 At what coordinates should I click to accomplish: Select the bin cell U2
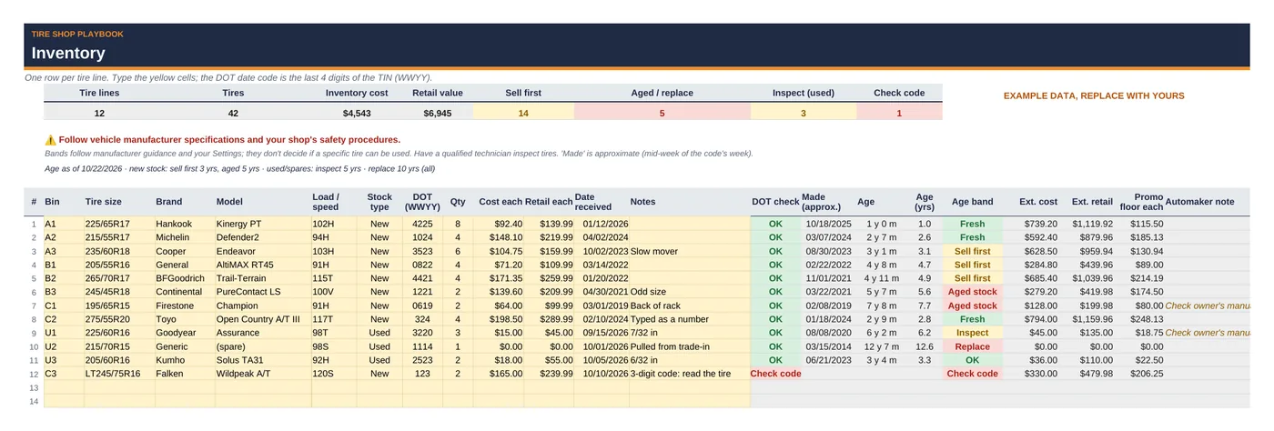click(64, 346)
